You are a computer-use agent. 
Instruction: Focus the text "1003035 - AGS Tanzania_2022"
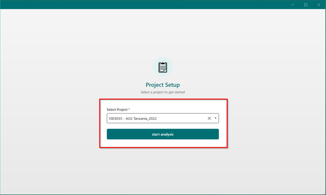133,119
